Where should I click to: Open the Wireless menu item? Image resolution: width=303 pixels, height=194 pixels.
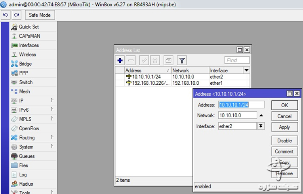[x=27, y=55]
